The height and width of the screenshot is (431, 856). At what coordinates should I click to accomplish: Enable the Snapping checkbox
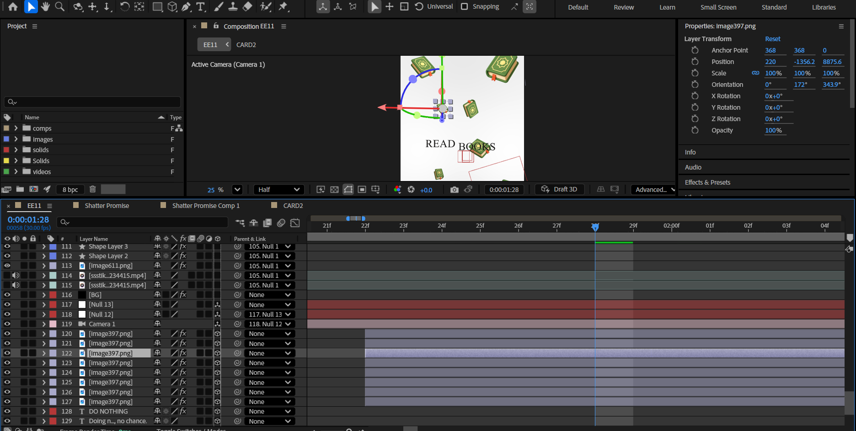[465, 7]
